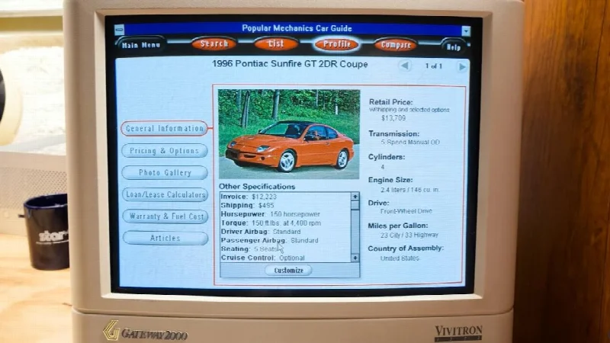Screen dimensions: 610x343
Task: Click the Front-Wheel Drive value
Action: coord(406,211)
